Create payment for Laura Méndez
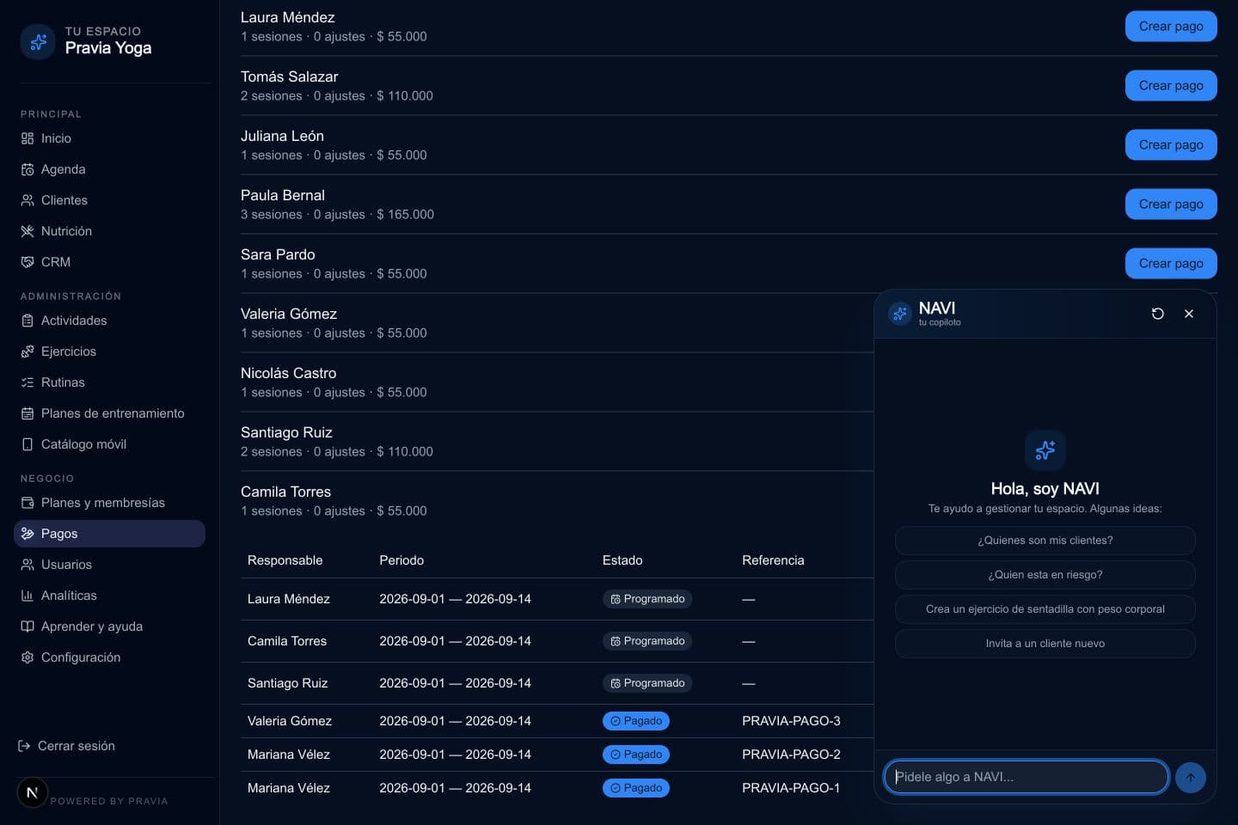 (x=1171, y=27)
